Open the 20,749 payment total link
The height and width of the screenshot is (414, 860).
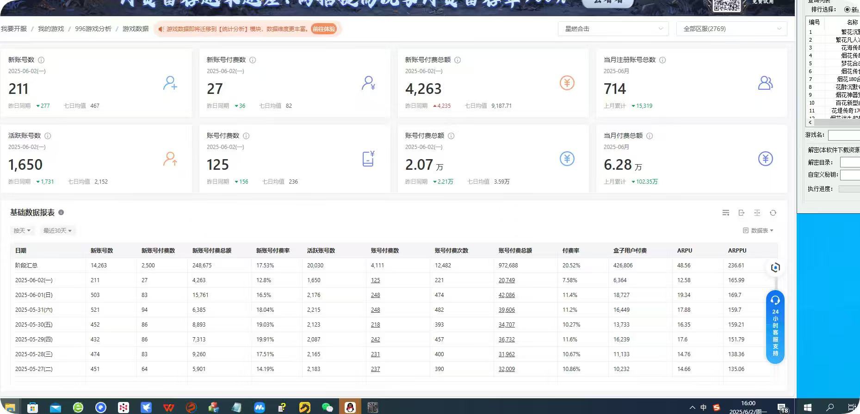click(507, 280)
